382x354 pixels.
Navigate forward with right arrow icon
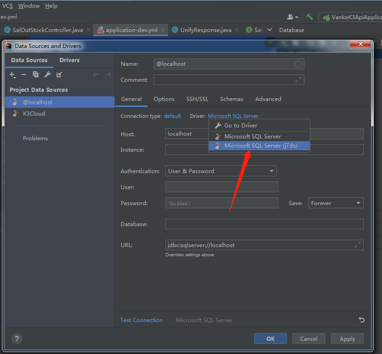coord(108,74)
